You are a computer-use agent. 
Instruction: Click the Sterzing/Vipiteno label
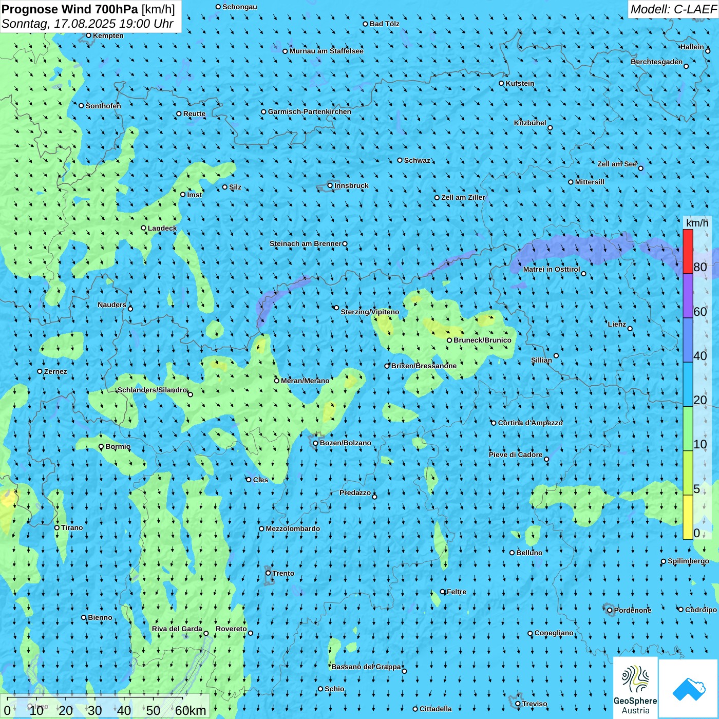coord(370,312)
